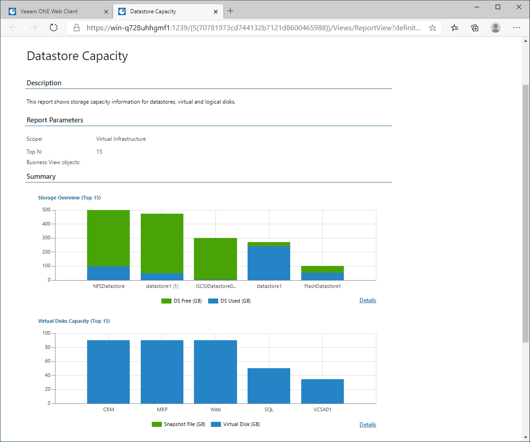Click the NFSDatastore bar in chart
The height and width of the screenshot is (442, 530).
pos(109,245)
